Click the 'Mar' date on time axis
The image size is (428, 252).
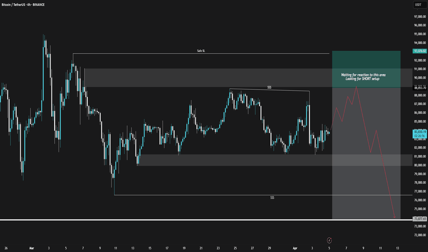pyautogui.click(x=32, y=248)
